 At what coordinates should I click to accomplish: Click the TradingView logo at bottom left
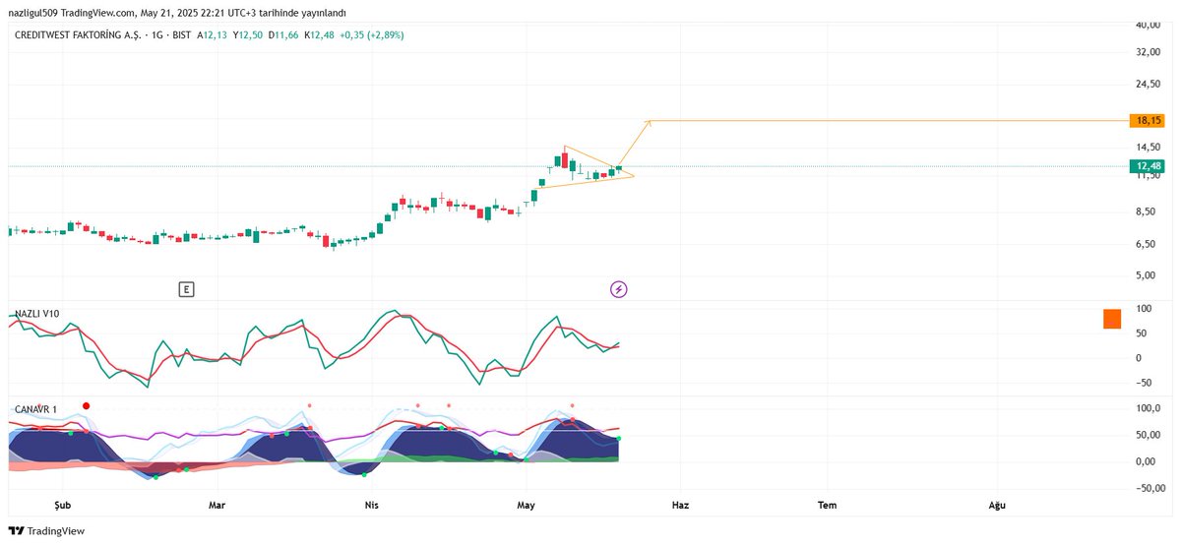coord(46,531)
